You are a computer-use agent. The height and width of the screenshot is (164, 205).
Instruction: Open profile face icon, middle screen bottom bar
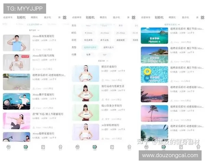pyautogui.click(x=129, y=147)
